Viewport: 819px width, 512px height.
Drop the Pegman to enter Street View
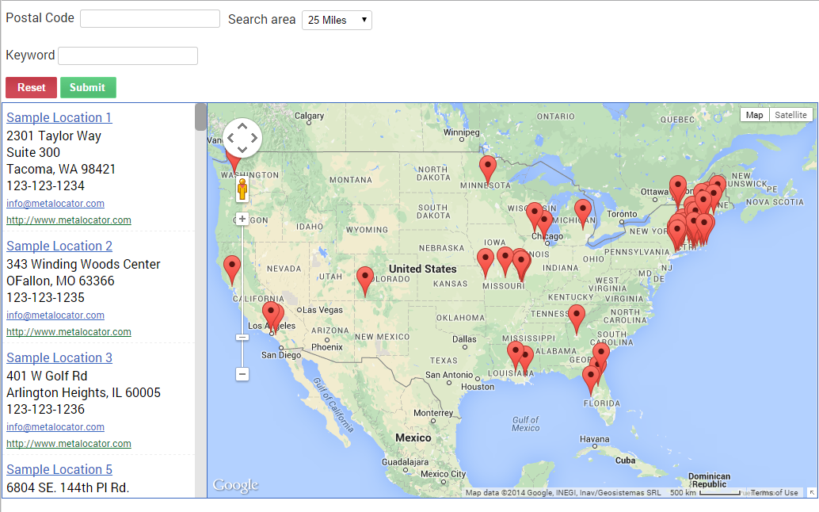pyautogui.click(x=242, y=190)
